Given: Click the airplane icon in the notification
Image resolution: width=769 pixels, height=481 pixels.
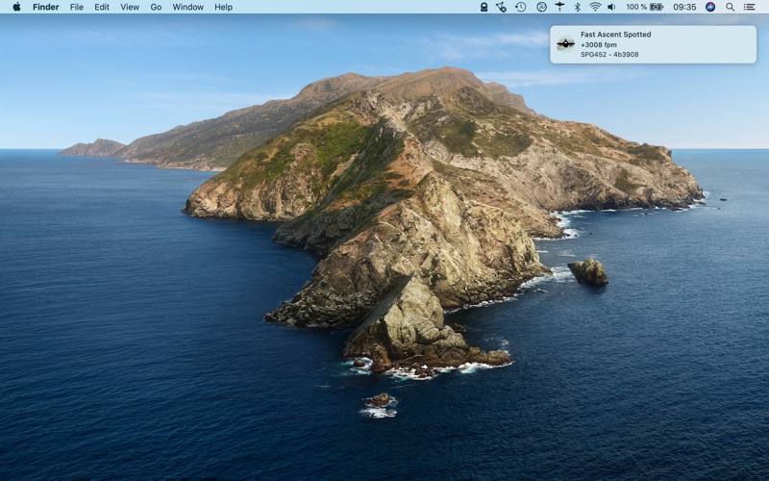Looking at the screenshot, I should pos(565,44).
